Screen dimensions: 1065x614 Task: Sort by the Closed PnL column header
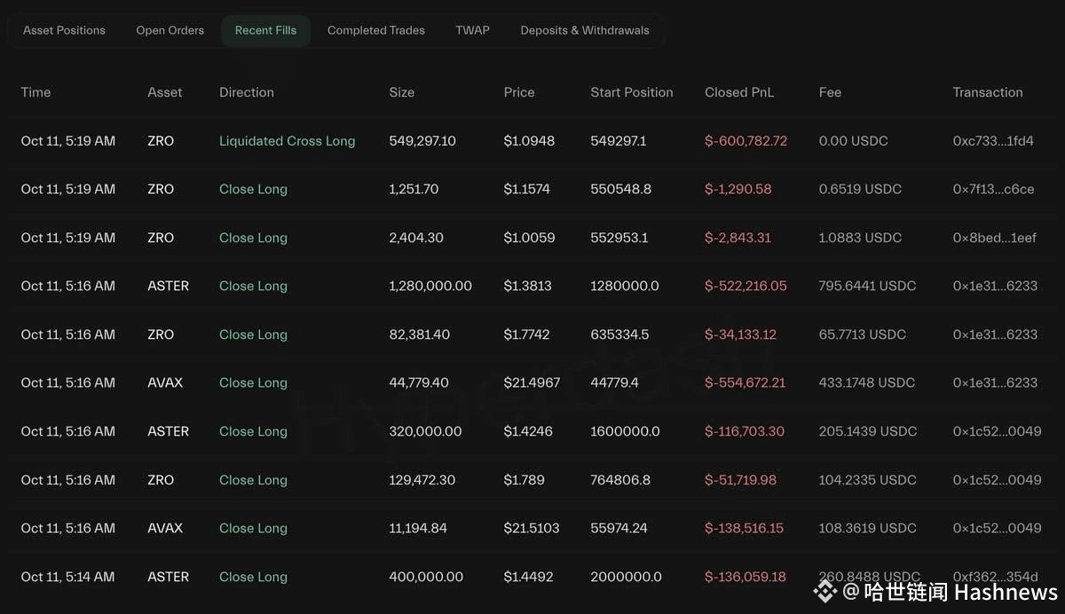tap(739, 92)
